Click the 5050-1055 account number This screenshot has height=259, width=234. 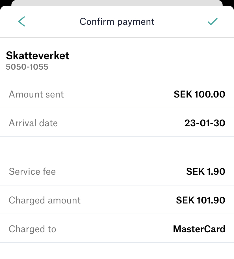(27, 67)
